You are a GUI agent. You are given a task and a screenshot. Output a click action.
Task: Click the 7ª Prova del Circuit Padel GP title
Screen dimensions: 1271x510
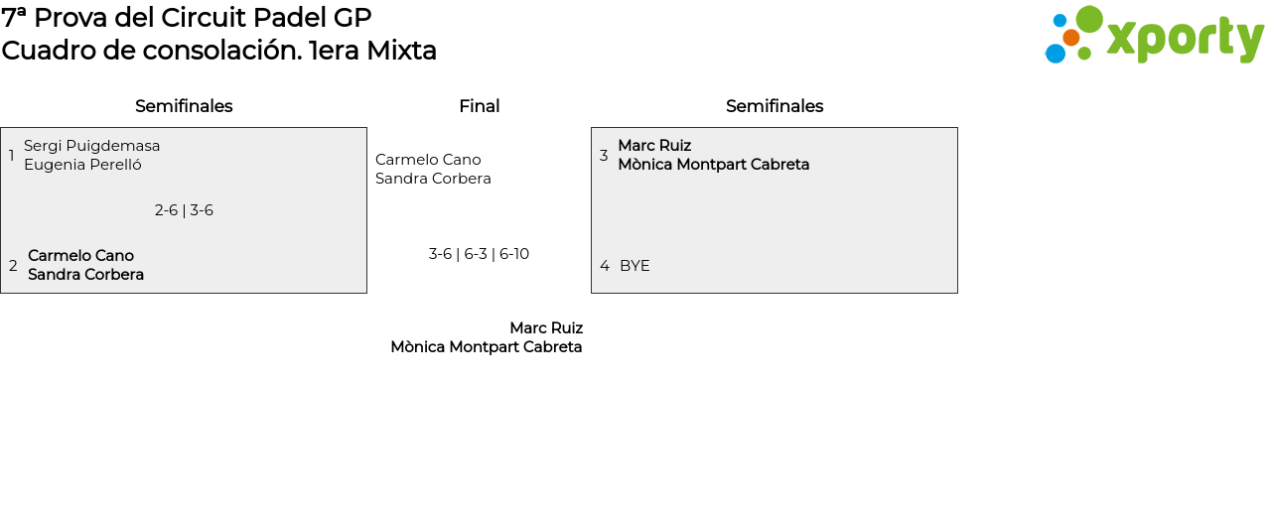187,18
